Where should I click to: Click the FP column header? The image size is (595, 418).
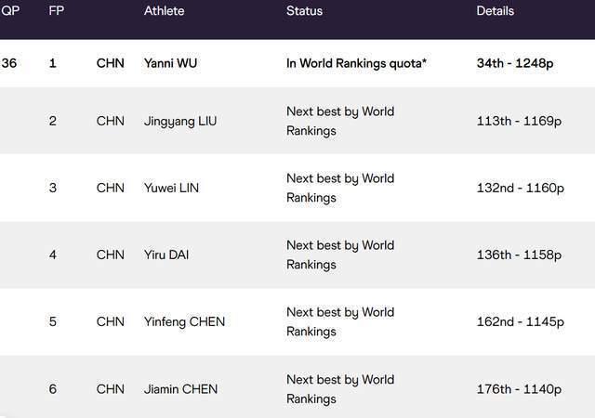tap(56, 10)
